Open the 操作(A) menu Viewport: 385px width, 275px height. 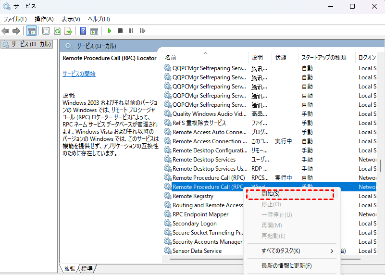[x=44, y=19]
